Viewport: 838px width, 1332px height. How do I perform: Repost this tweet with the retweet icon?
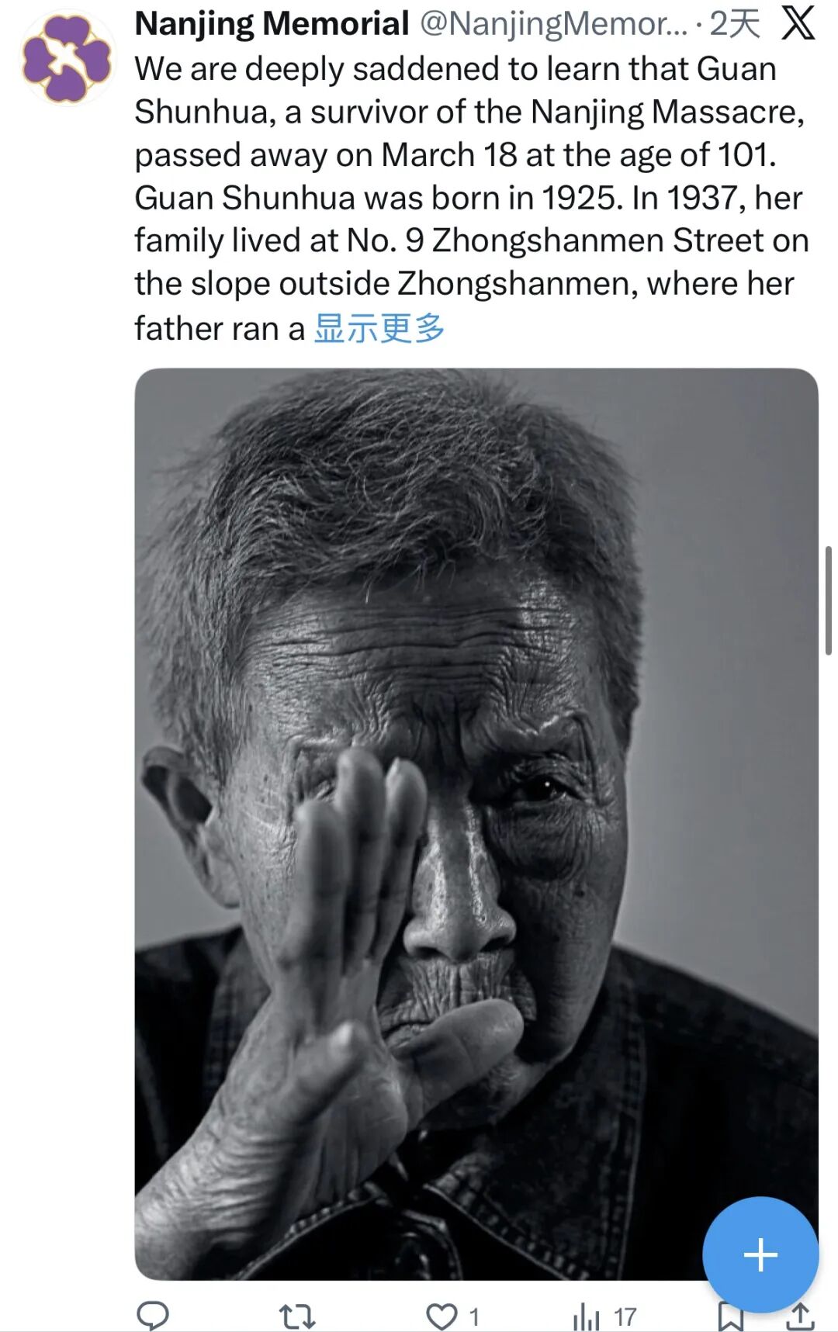pos(296,1316)
